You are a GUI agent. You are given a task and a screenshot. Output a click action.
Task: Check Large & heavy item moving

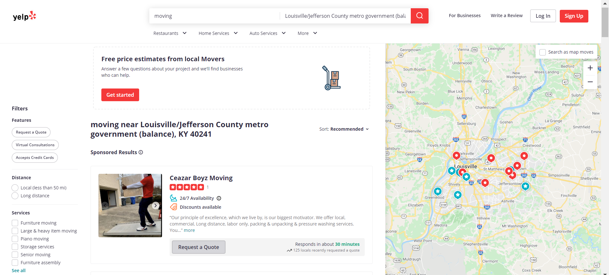click(x=15, y=231)
